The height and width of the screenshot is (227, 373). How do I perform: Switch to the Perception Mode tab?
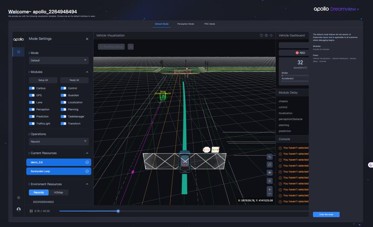click(x=186, y=24)
